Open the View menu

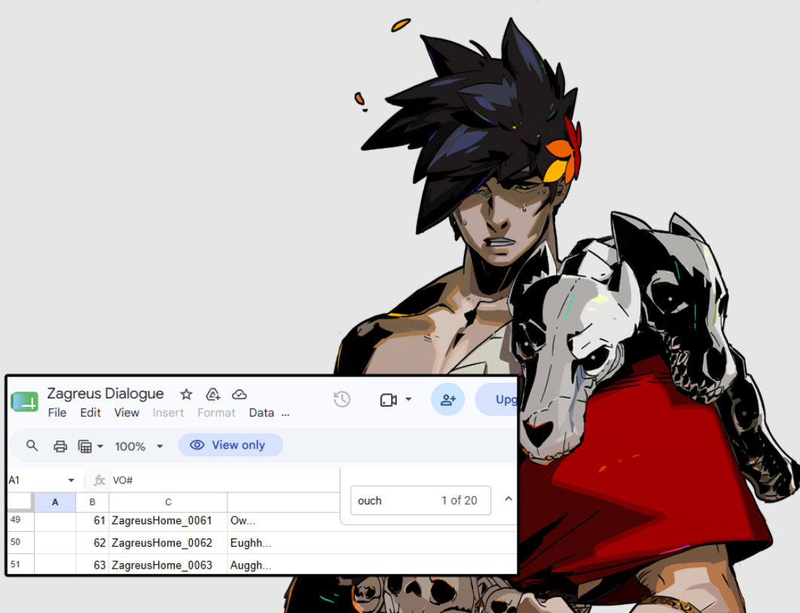click(x=127, y=413)
